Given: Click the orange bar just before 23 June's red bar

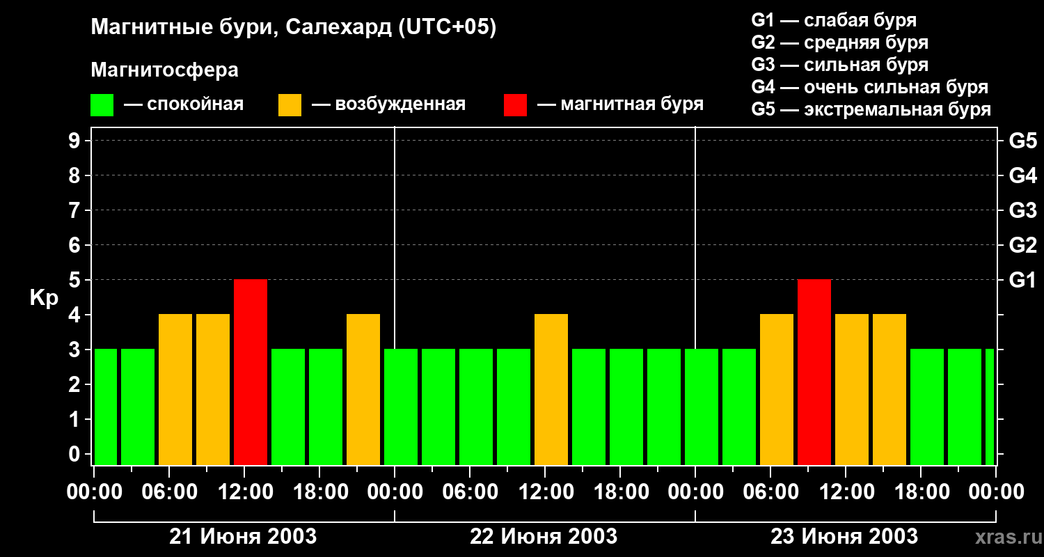Looking at the screenshot, I should tap(777, 389).
